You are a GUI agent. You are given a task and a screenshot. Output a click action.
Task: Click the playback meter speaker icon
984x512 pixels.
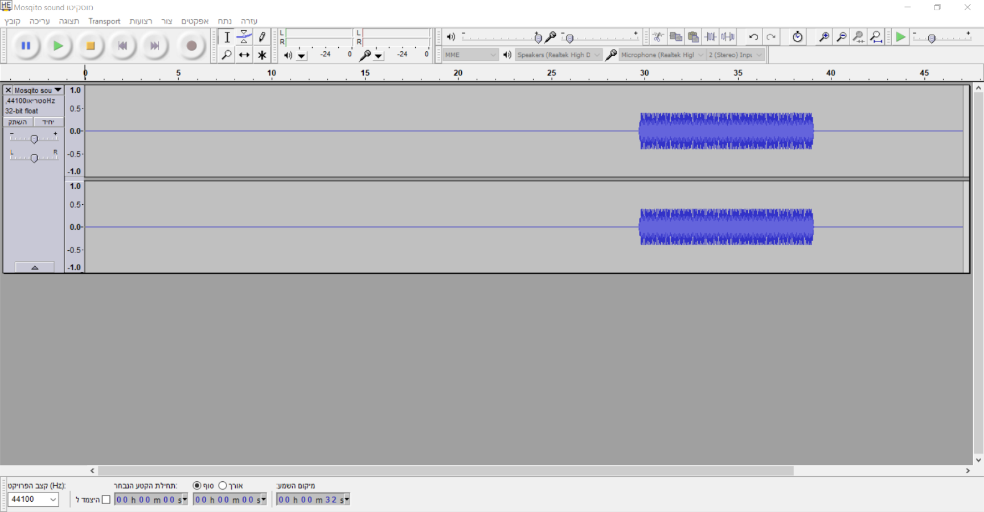(288, 55)
